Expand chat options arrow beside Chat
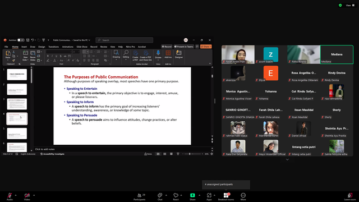Screen dimensions: 359x202 (x=166, y=195)
